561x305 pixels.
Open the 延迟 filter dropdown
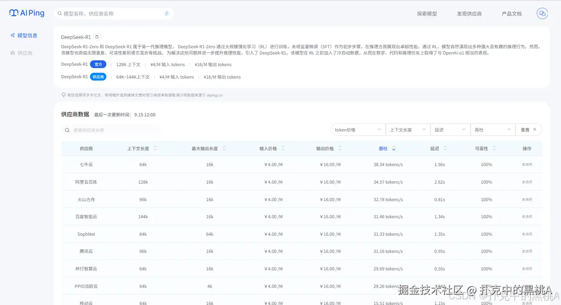pos(450,130)
